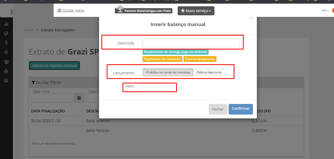
Task: Select +Crédito na conta do motoboy option
Action: coord(168,72)
